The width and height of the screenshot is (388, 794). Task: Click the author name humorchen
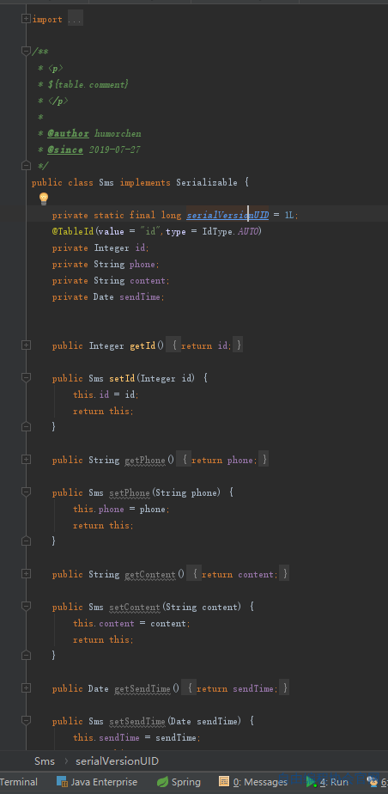[x=118, y=134]
